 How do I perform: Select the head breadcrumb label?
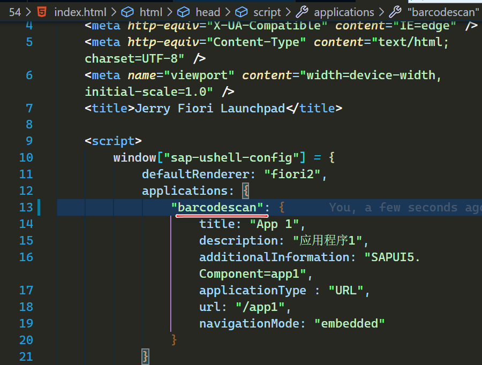tap(208, 12)
